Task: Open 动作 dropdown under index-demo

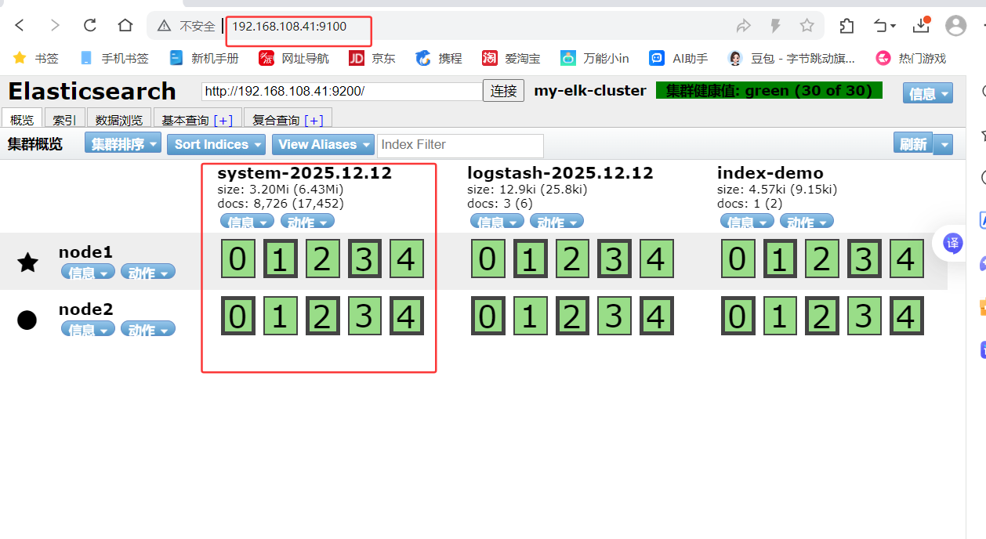Action: pyautogui.click(x=807, y=222)
